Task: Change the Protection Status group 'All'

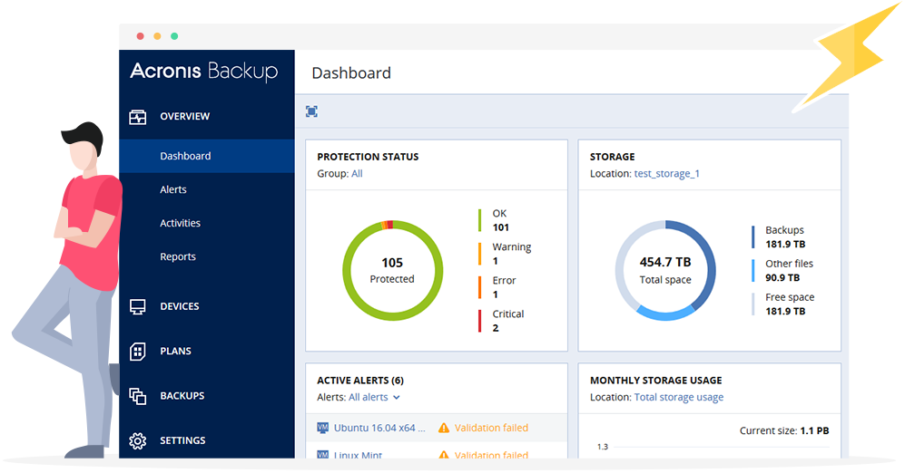Action: (x=357, y=173)
